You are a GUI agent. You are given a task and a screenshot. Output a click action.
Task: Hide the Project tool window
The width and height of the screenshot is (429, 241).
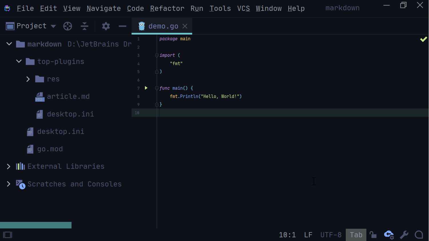[x=122, y=26]
